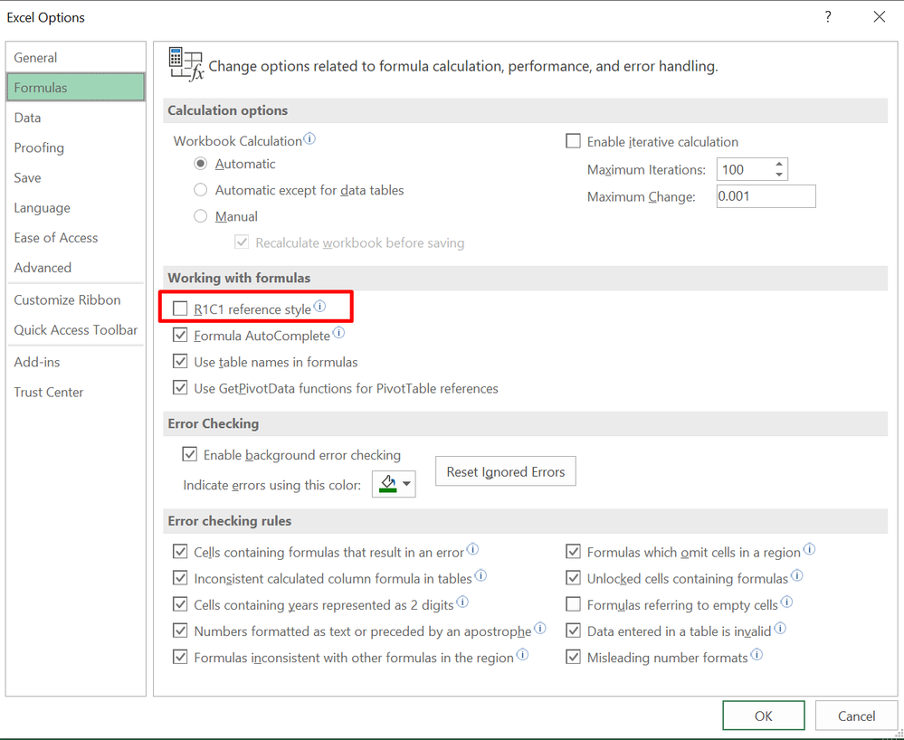904x740 pixels.
Task: Click the Help question mark icon
Action: pos(828,16)
